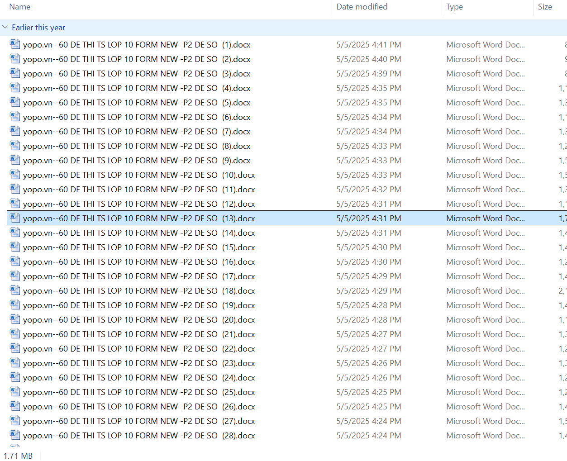
Task: Click the Word icon for file (24).docx
Action: pyautogui.click(x=15, y=377)
